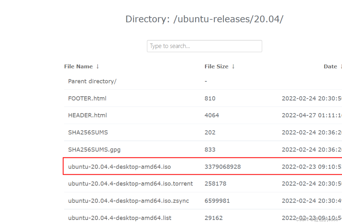
Task: Click the date of the .iso.zsync row
Action: (x=312, y=201)
